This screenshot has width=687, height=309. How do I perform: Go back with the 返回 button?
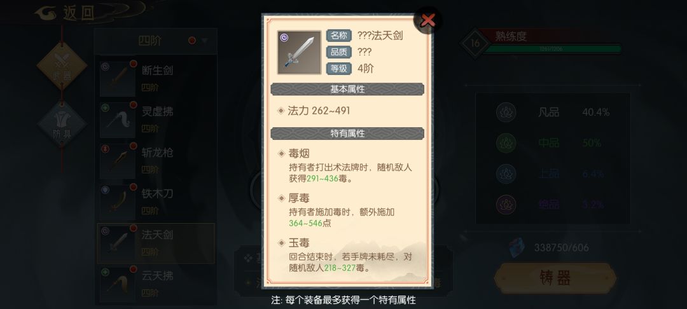[x=66, y=13]
